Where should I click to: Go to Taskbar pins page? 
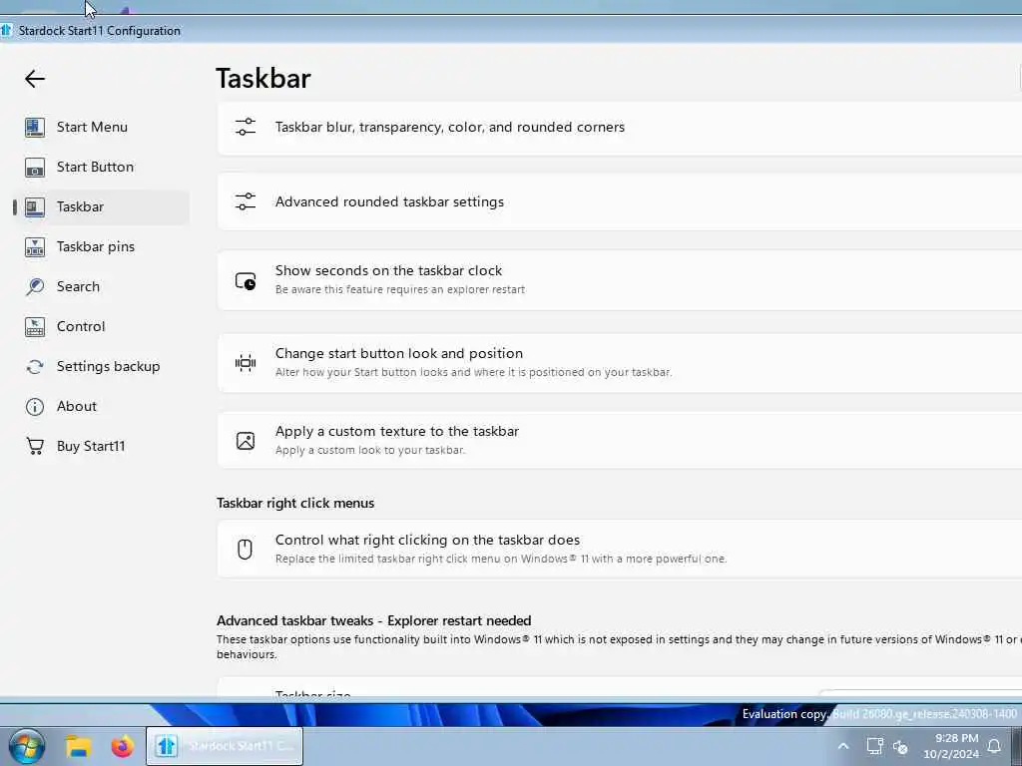[x=101, y=247]
